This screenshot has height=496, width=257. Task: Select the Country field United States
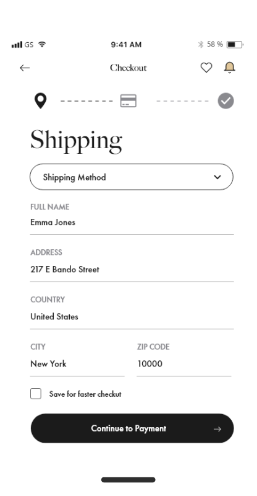132,317
